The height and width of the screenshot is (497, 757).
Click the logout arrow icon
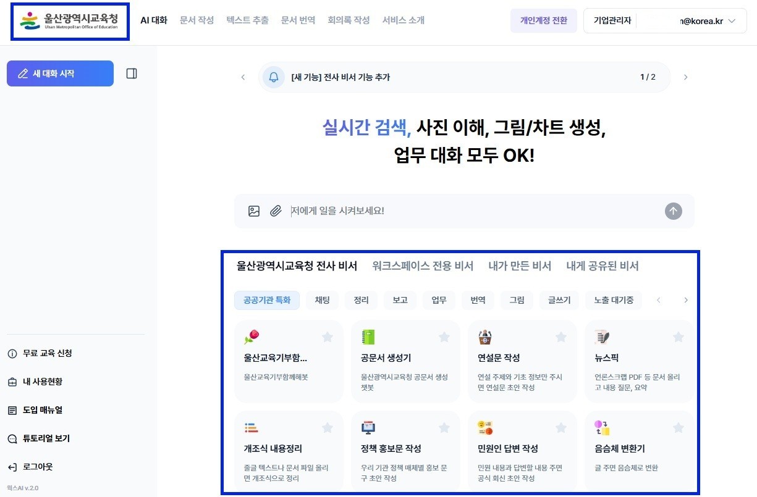[12, 467]
